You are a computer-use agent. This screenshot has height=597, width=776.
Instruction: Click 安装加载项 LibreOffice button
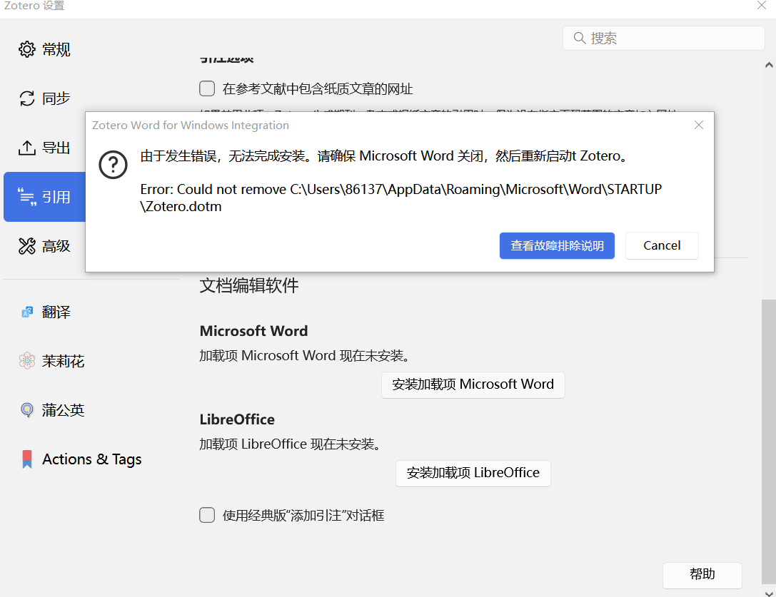tap(473, 473)
